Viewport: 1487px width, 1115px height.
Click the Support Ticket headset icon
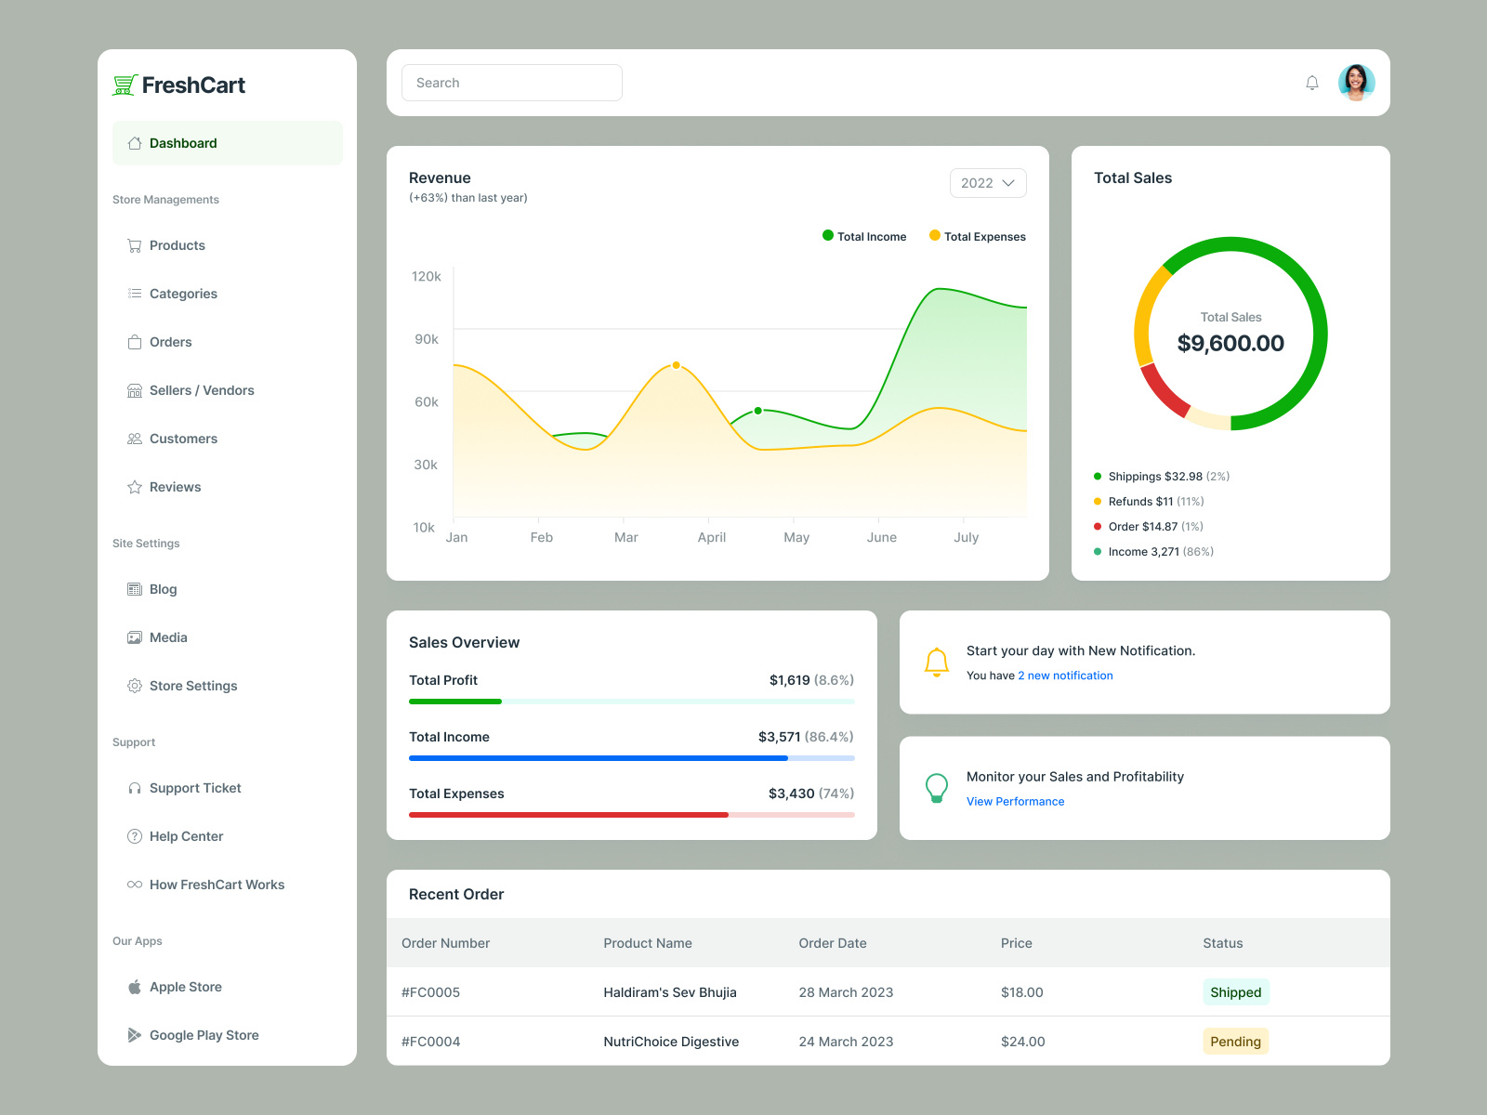pyautogui.click(x=134, y=787)
